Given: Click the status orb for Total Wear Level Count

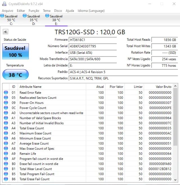Looking at the screenshot, I should (x=6, y=169).
